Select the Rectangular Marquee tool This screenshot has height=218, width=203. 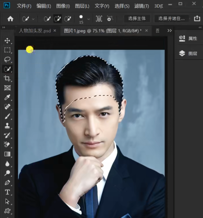click(x=7, y=50)
